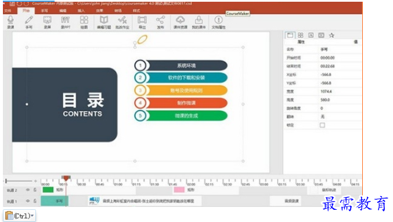Select the green 矩形 clip on 轨道 2
Image resolution: width=393 pixels, height=222 pixels.
tap(48, 190)
